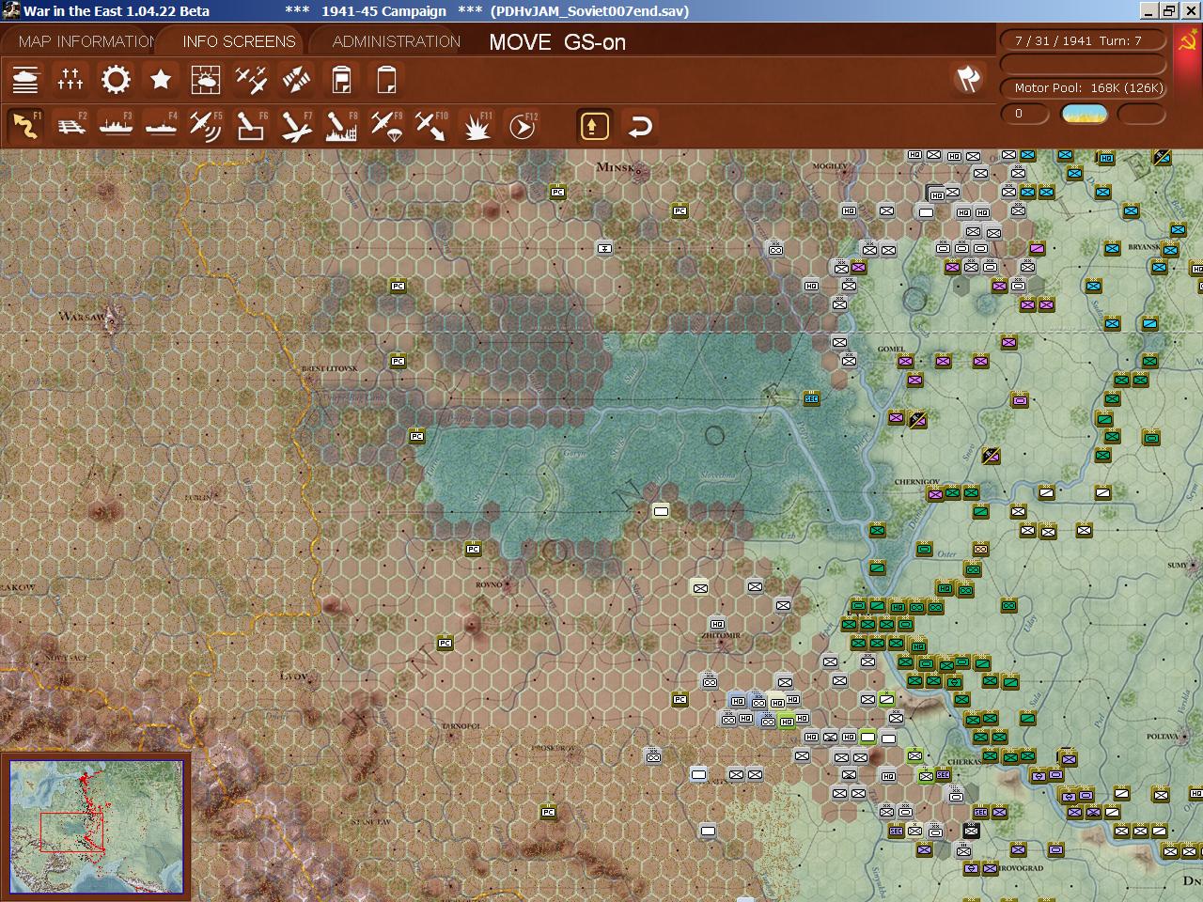Click the Bryansk city label
Image resolution: width=1203 pixels, height=902 pixels.
coord(1144,247)
